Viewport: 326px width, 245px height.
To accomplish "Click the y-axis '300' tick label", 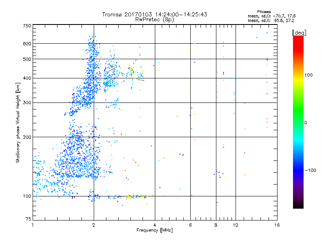I will coord(27,103).
